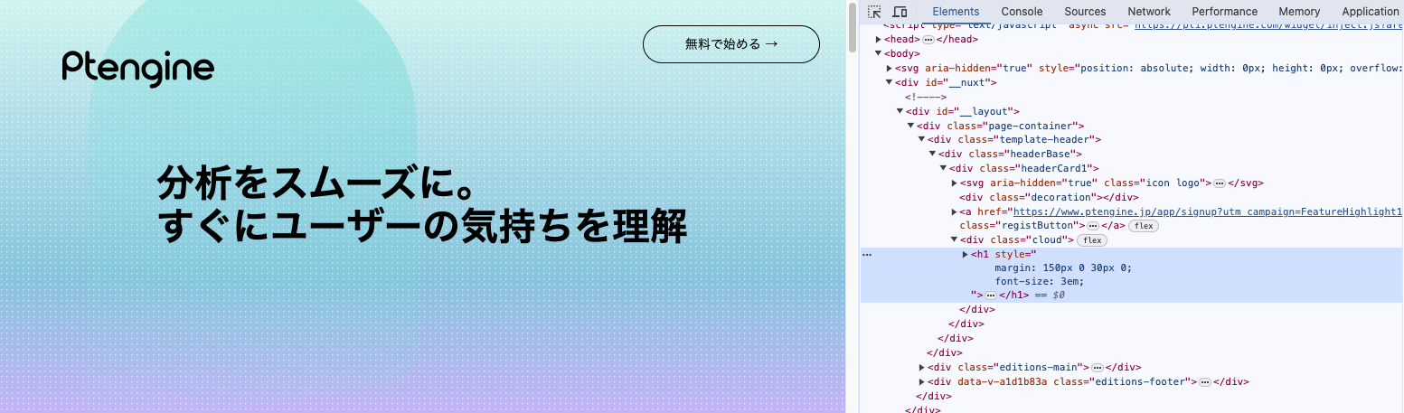
Task: Click the Ptengine logo
Action: [137, 69]
